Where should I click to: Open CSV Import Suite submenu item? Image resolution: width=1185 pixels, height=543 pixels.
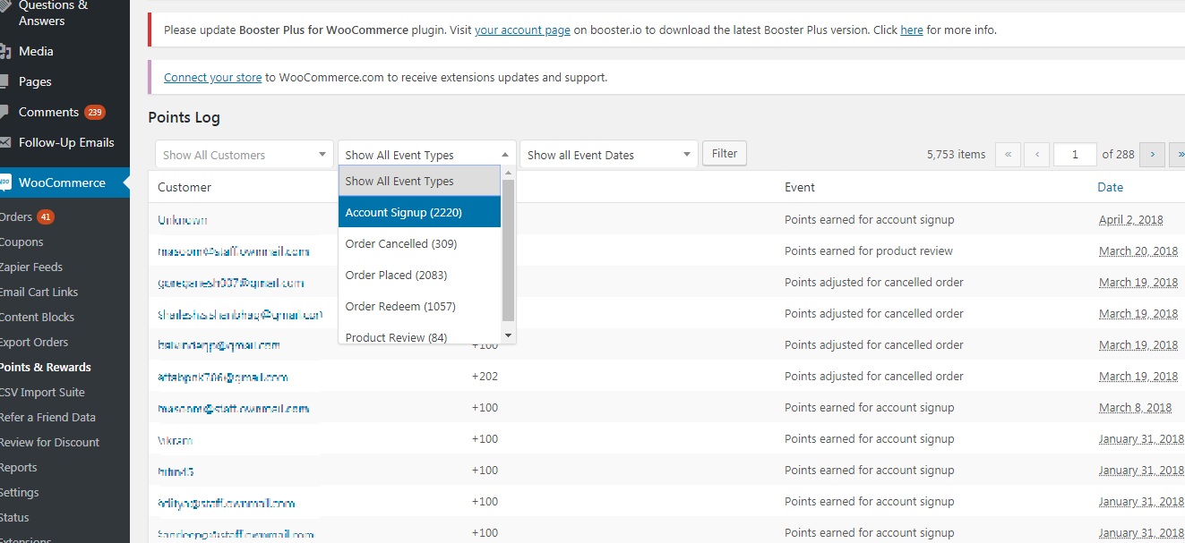[x=42, y=392]
